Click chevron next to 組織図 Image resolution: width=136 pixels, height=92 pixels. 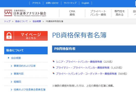tap(11, 82)
